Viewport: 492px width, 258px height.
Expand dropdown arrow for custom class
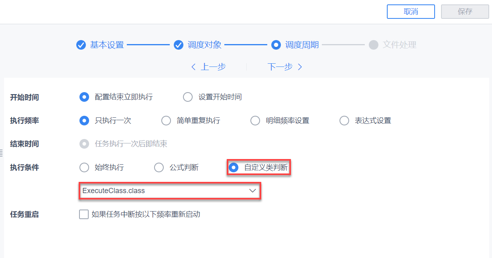coord(253,191)
